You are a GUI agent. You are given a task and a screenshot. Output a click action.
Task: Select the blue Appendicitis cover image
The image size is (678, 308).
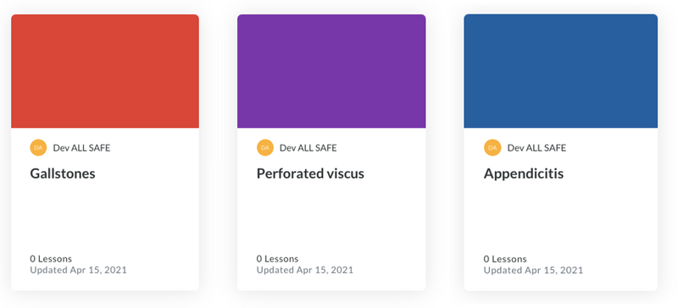561,71
